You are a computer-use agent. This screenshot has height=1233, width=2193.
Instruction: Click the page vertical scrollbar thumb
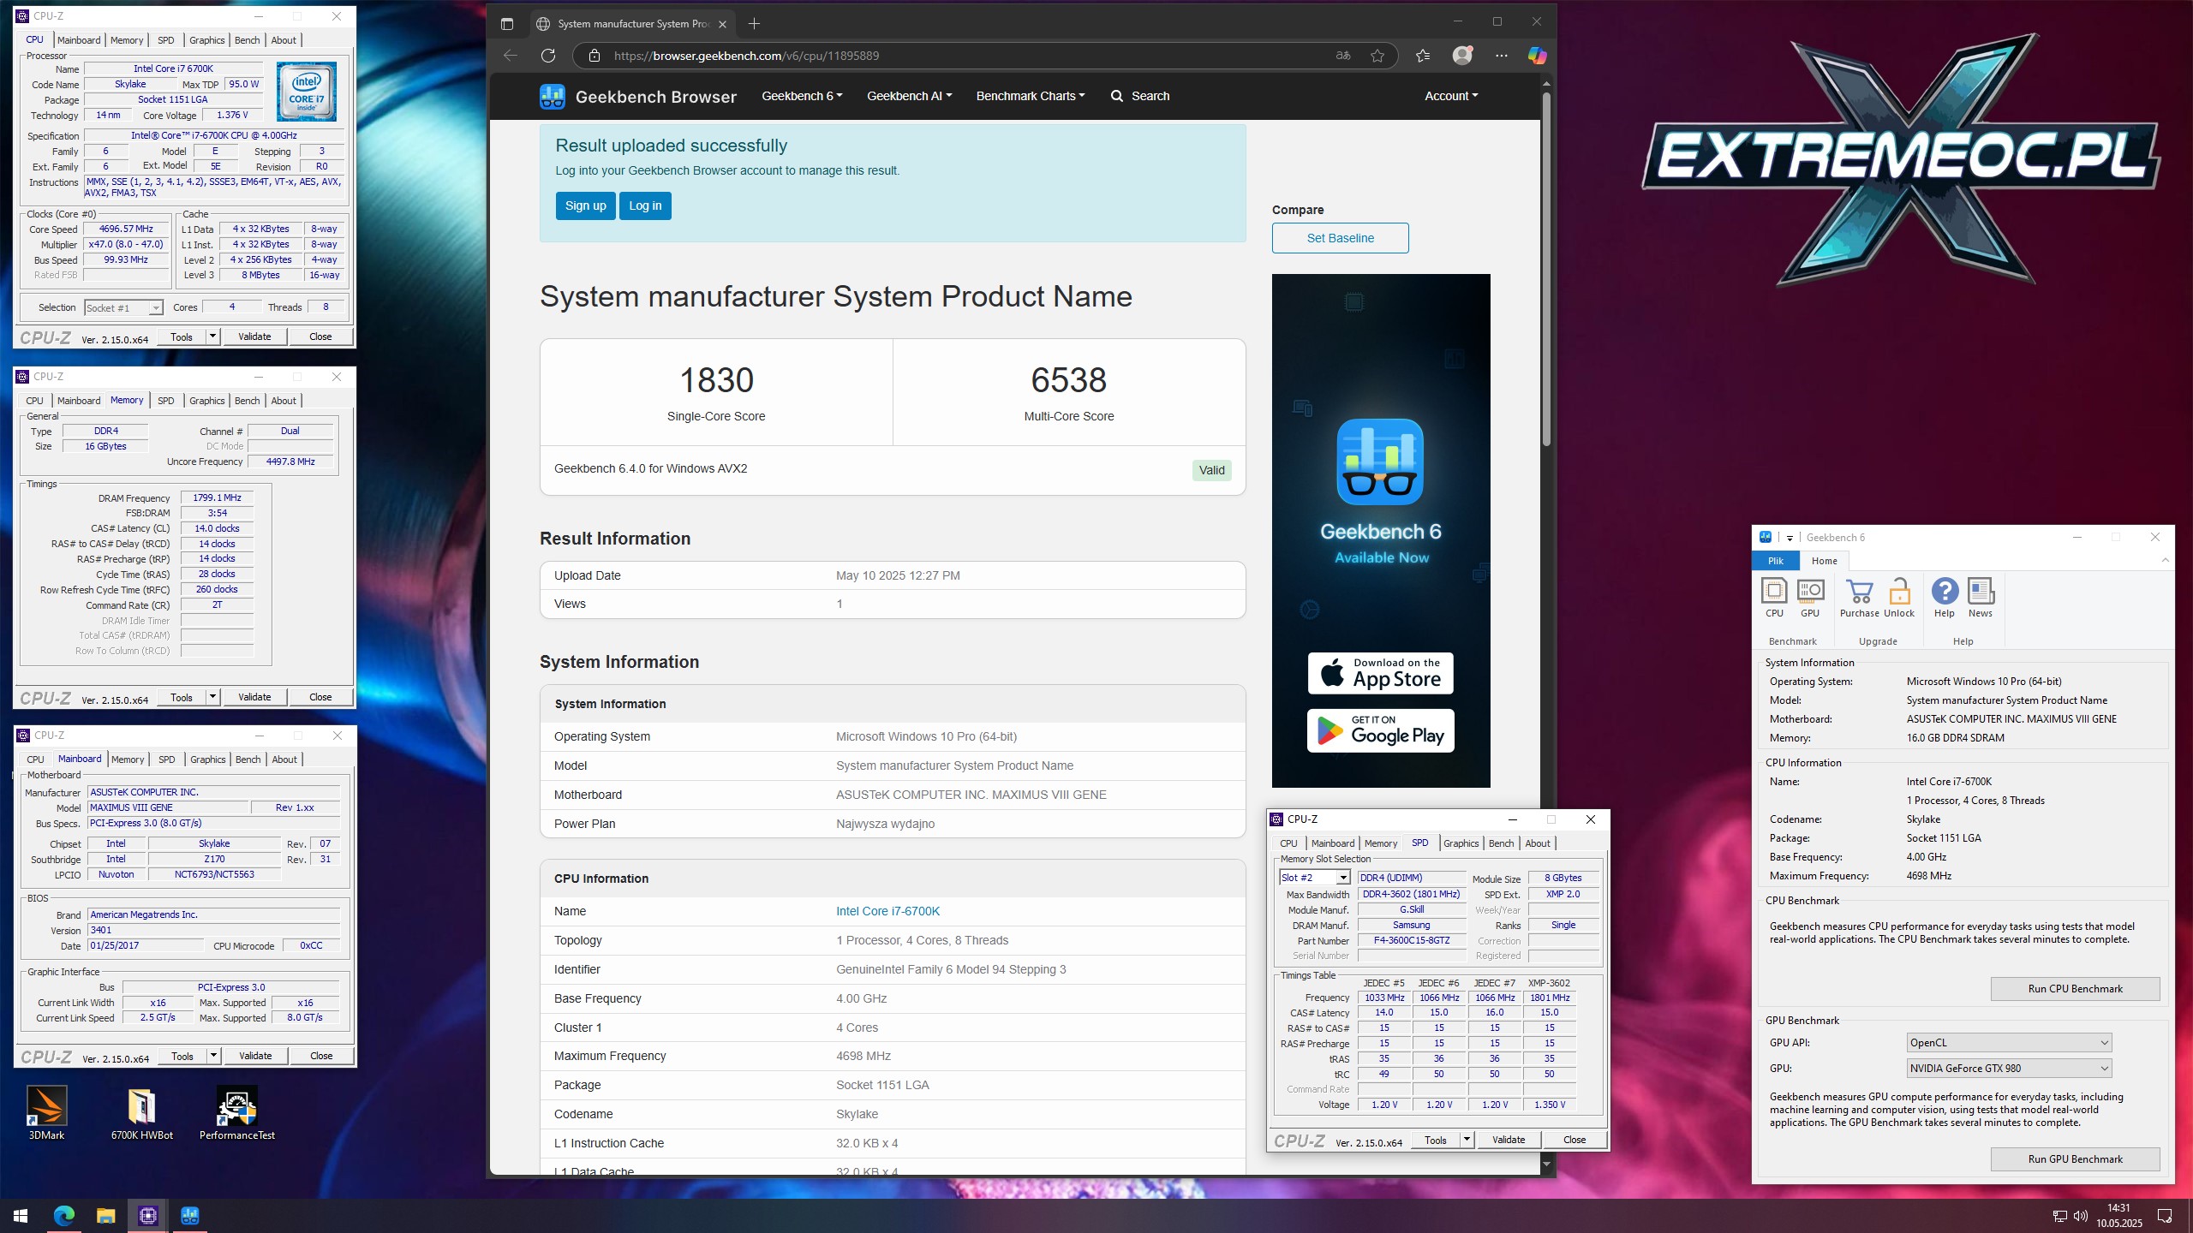pyautogui.click(x=1546, y=270)
